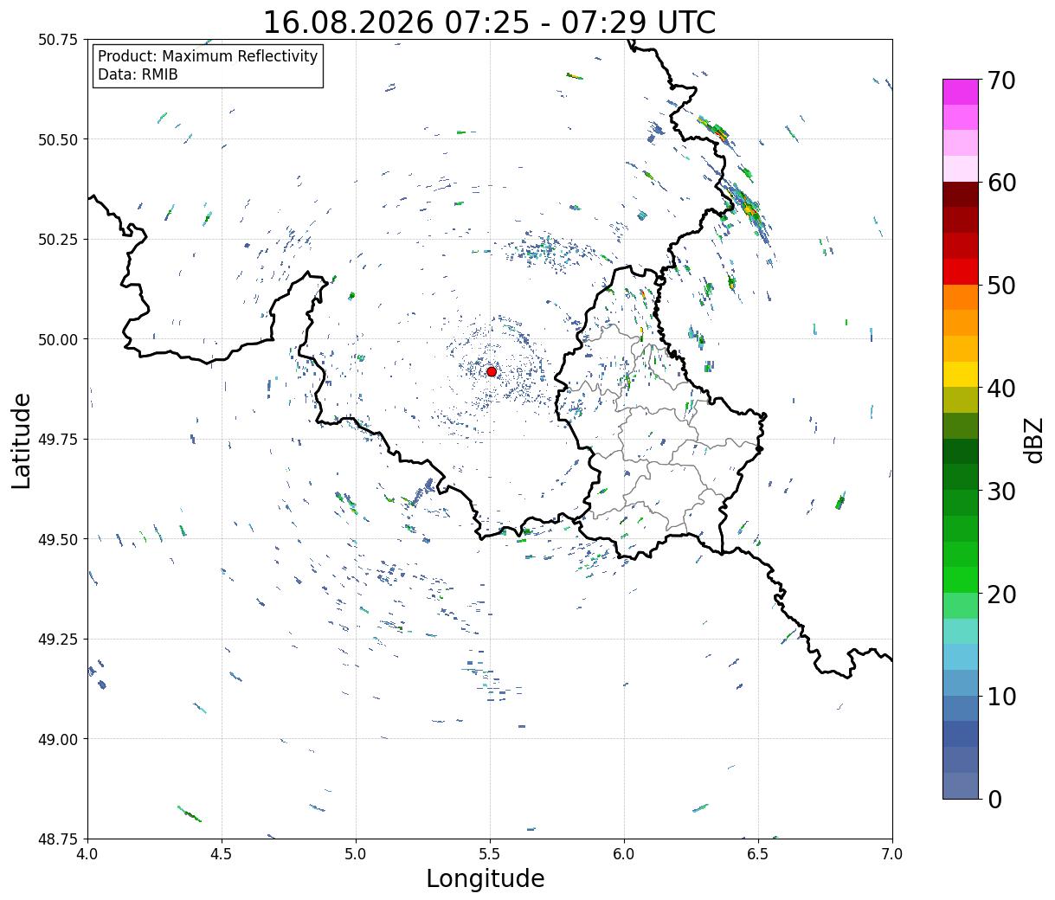The height and width of the screenshot is (900, 1055).
Task: Click the magenta top colorbar segment
Action: 961,92
